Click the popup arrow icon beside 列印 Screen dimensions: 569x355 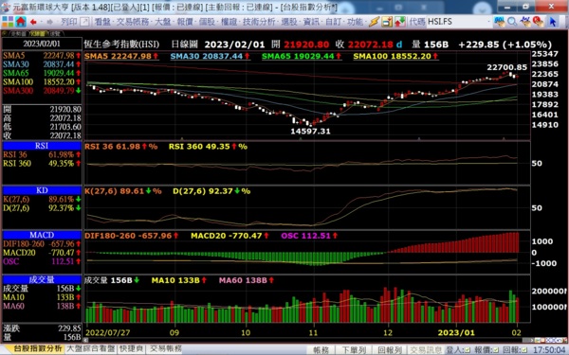coord(84,22)
